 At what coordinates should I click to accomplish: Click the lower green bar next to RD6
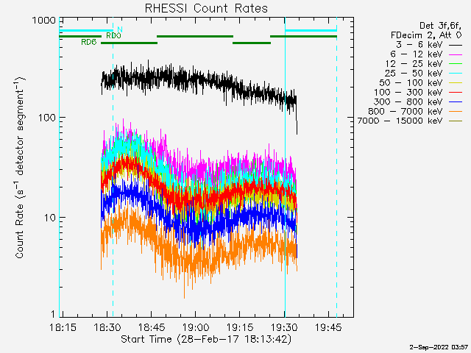(130, 43)
